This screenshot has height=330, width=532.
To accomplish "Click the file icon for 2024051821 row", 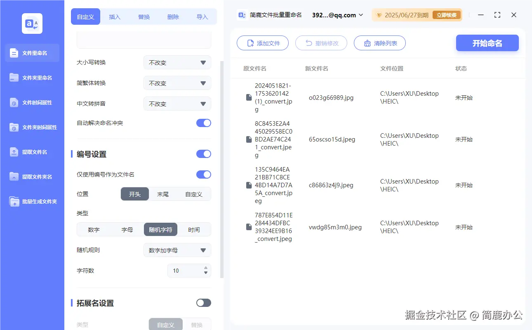I will click(x=249, y=97).
